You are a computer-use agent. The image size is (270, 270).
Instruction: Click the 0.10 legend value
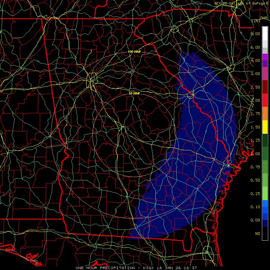point(255,207)
